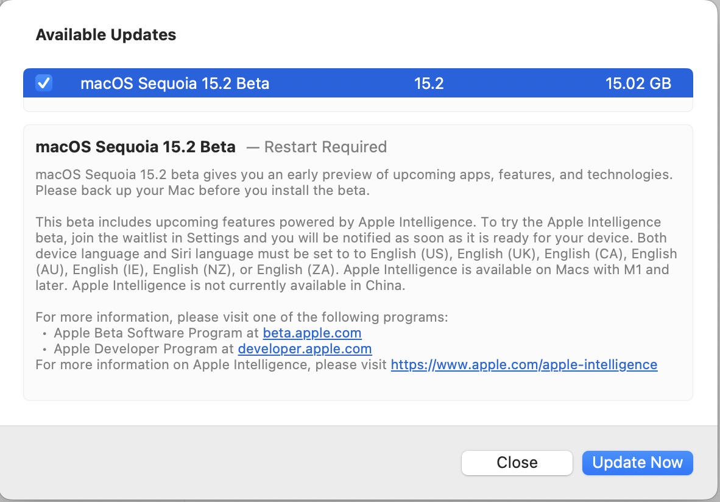
Task: Click the bold macOS Sequoia 15.2 Beta details title
Action: (135, 147)
